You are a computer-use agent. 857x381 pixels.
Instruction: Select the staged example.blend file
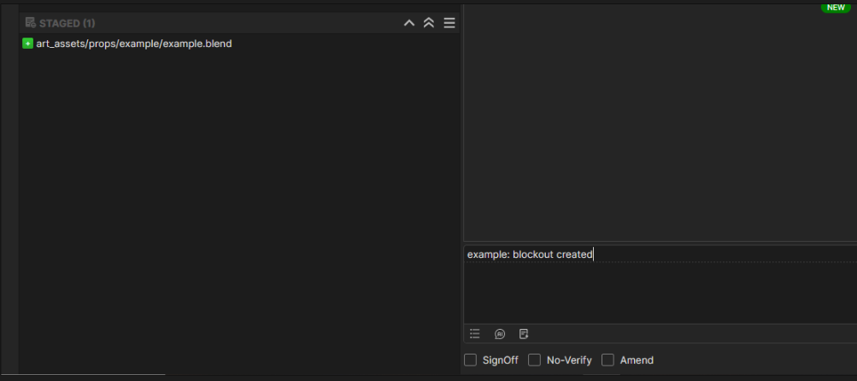pos(133,44)
